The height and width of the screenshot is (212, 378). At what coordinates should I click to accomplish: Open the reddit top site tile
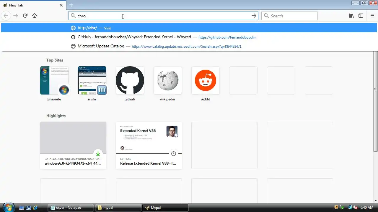tap(205, 80)
